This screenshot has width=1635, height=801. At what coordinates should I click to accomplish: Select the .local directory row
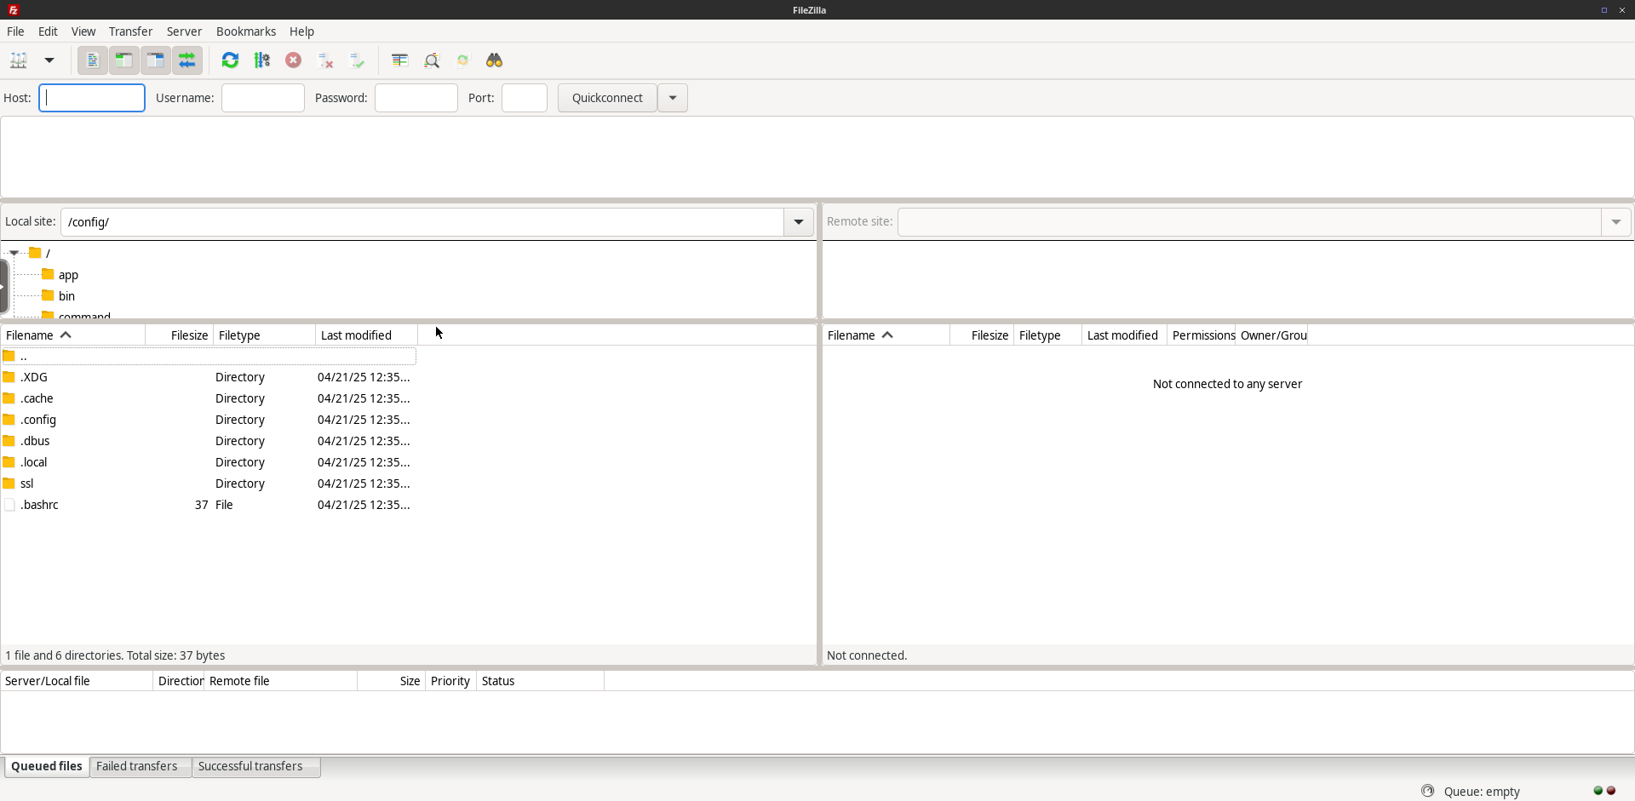click(x=209, y=462)
